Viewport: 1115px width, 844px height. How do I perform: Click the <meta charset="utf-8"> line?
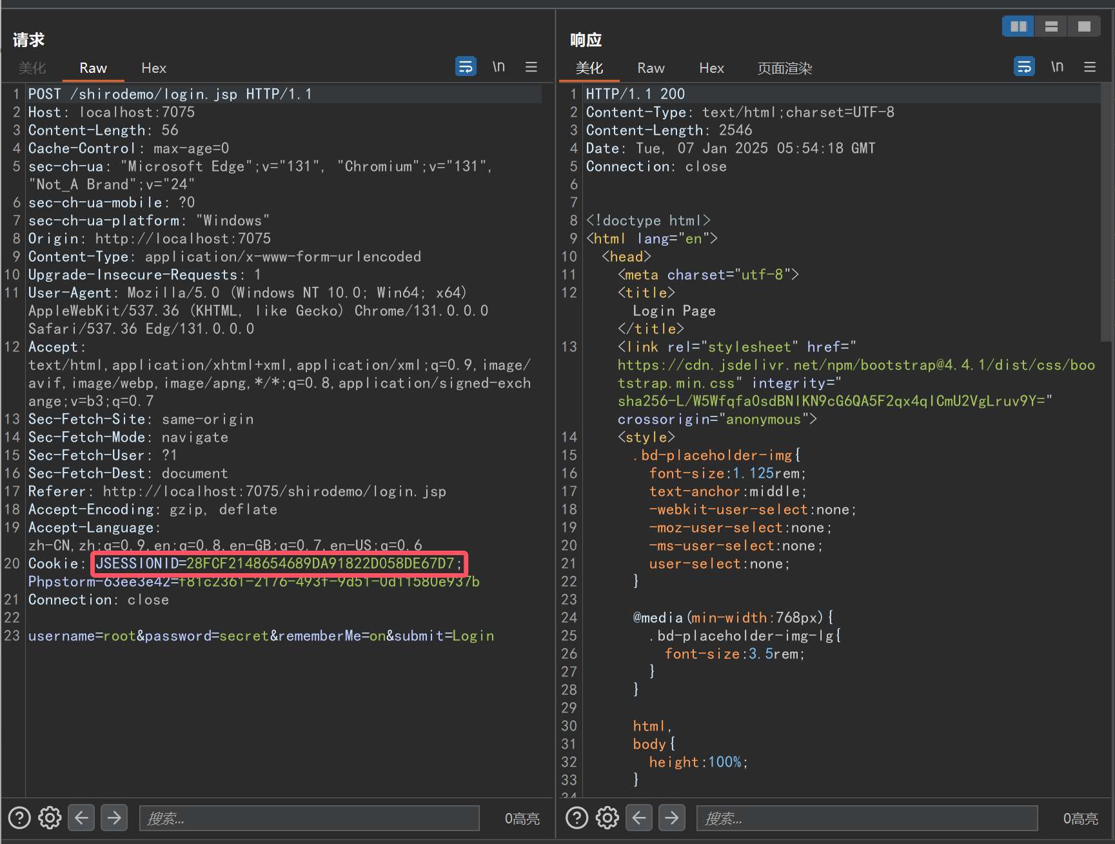click(x=708, y=275)
